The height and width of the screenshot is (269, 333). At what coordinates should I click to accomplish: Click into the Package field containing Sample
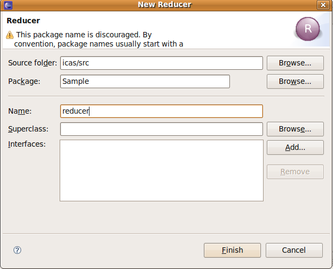click(x=145, y=81)
